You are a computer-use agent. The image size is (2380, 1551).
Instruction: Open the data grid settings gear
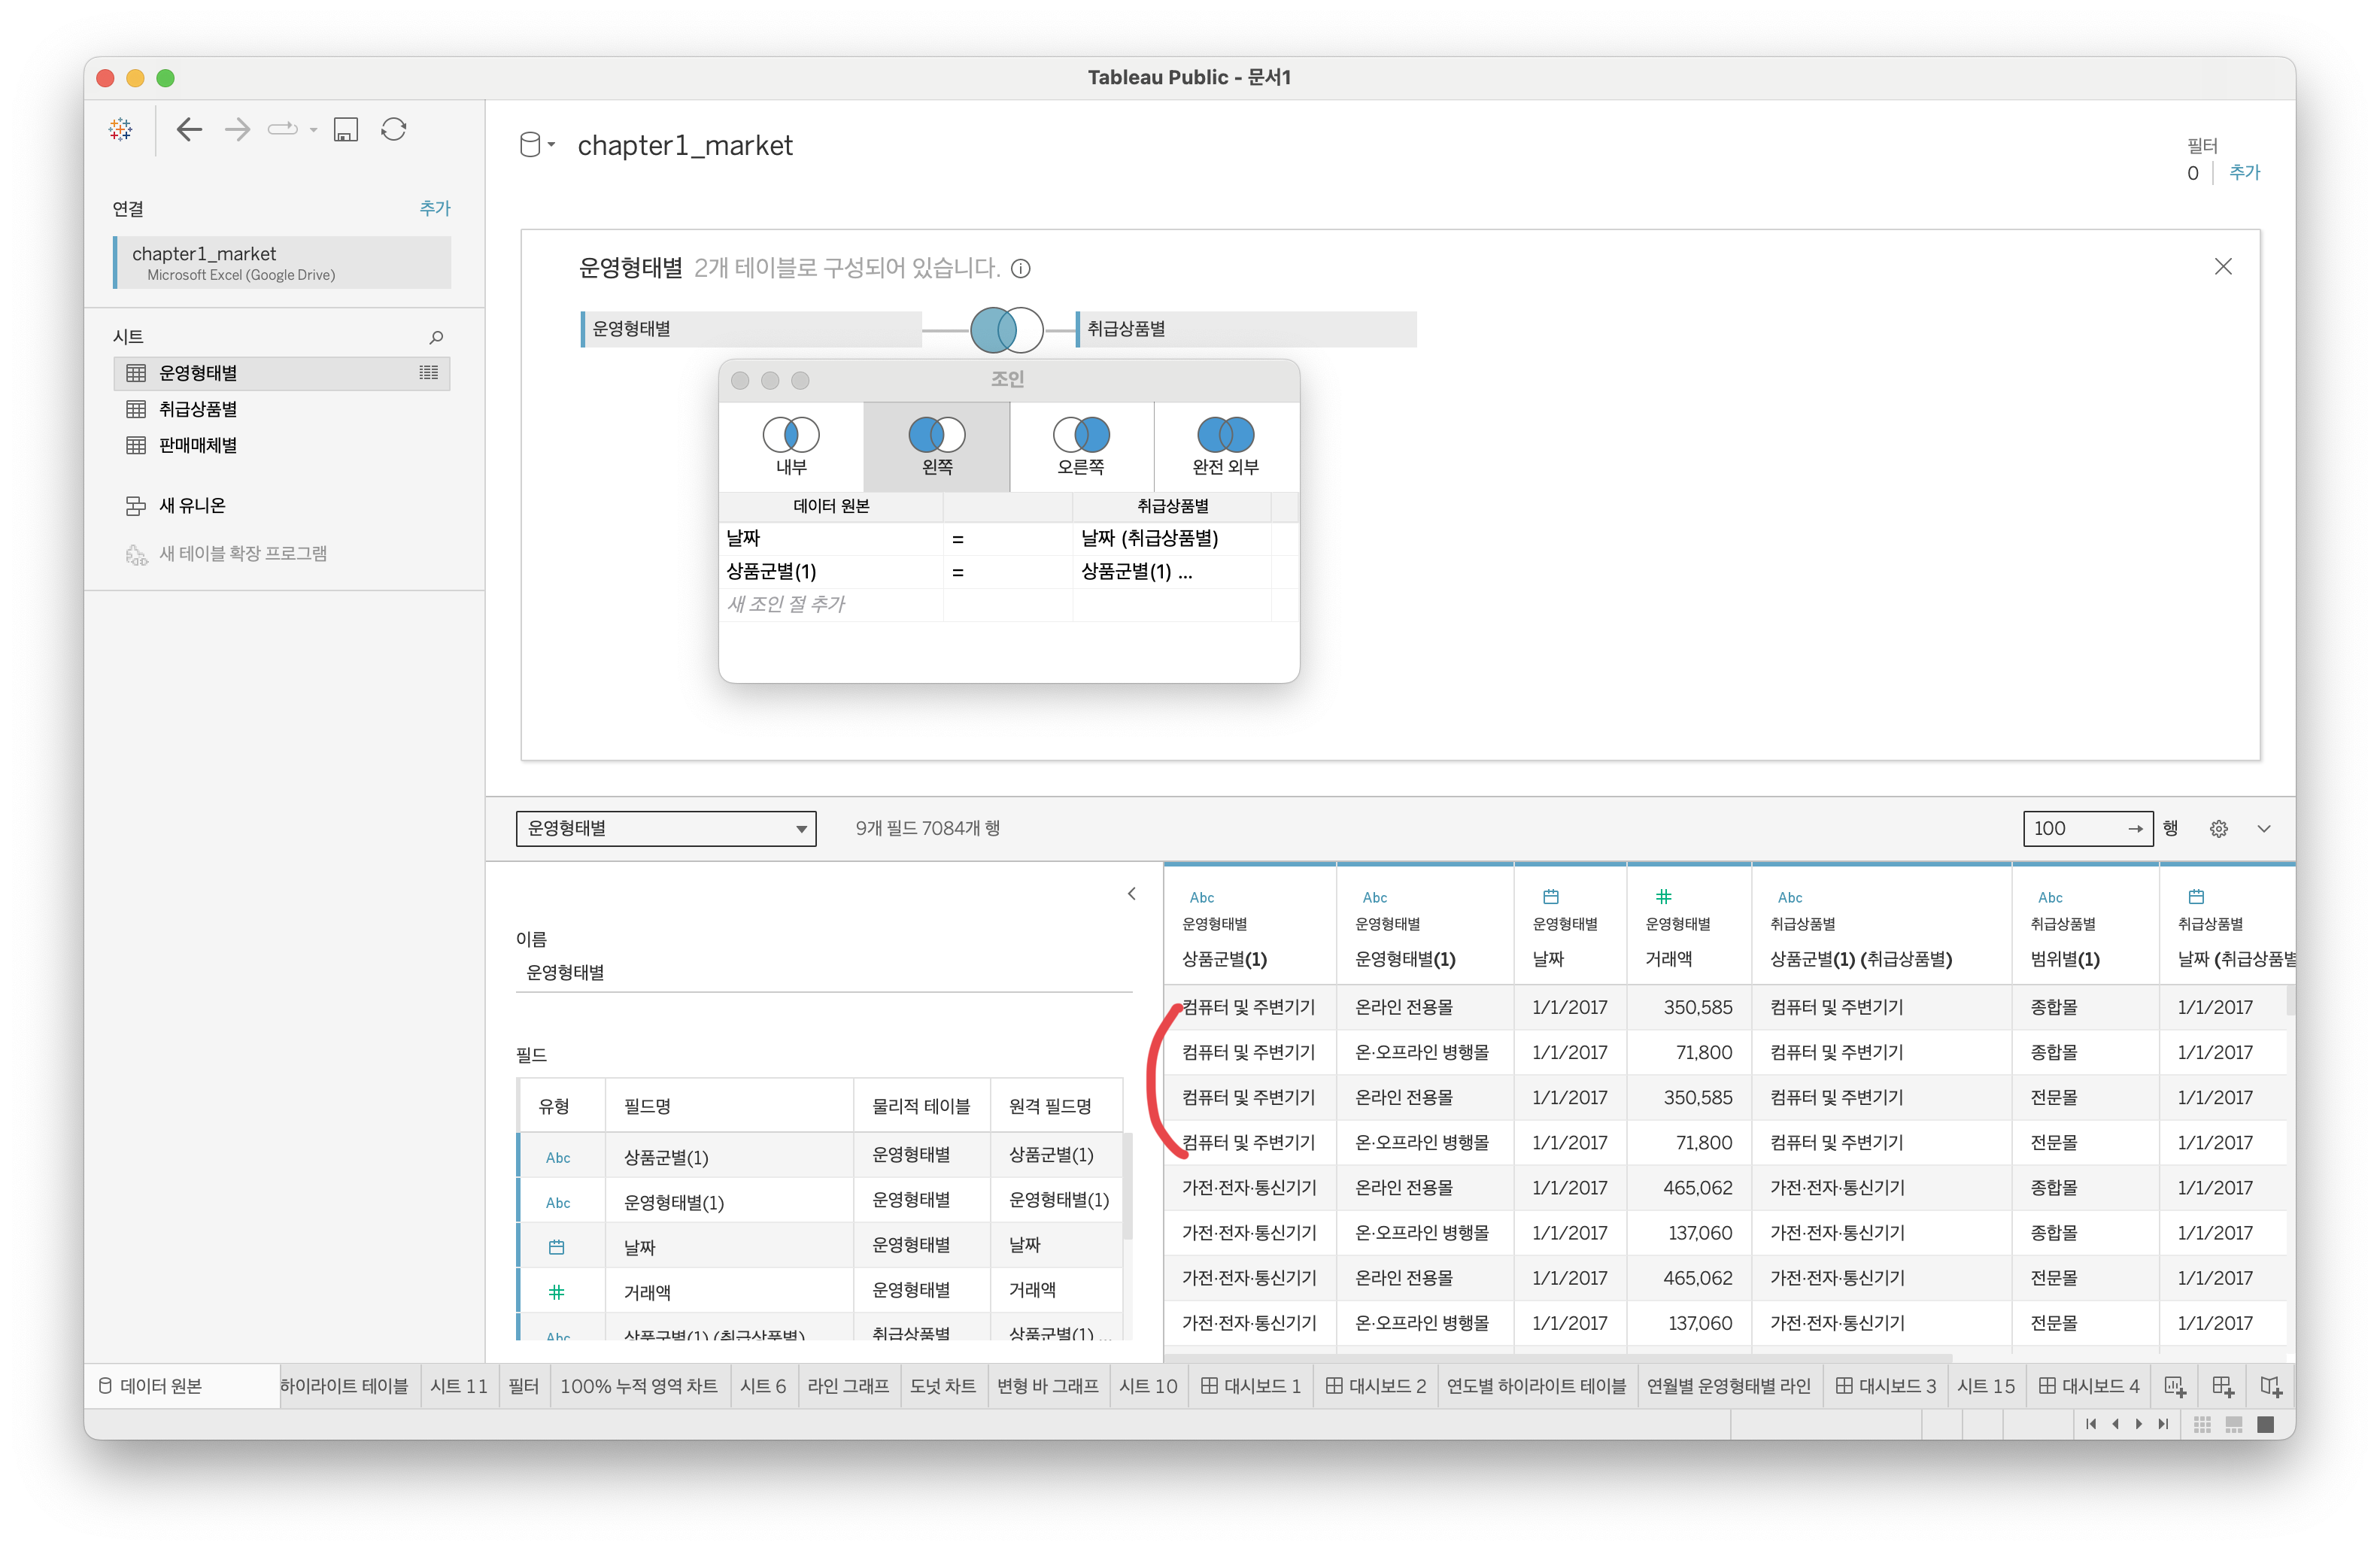pos(2218,828)
